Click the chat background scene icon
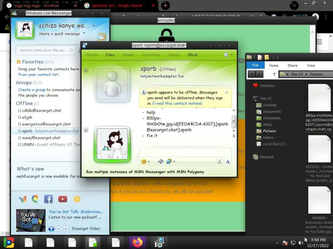This screenshot has width=333, height=249. (x=169, y=161)
